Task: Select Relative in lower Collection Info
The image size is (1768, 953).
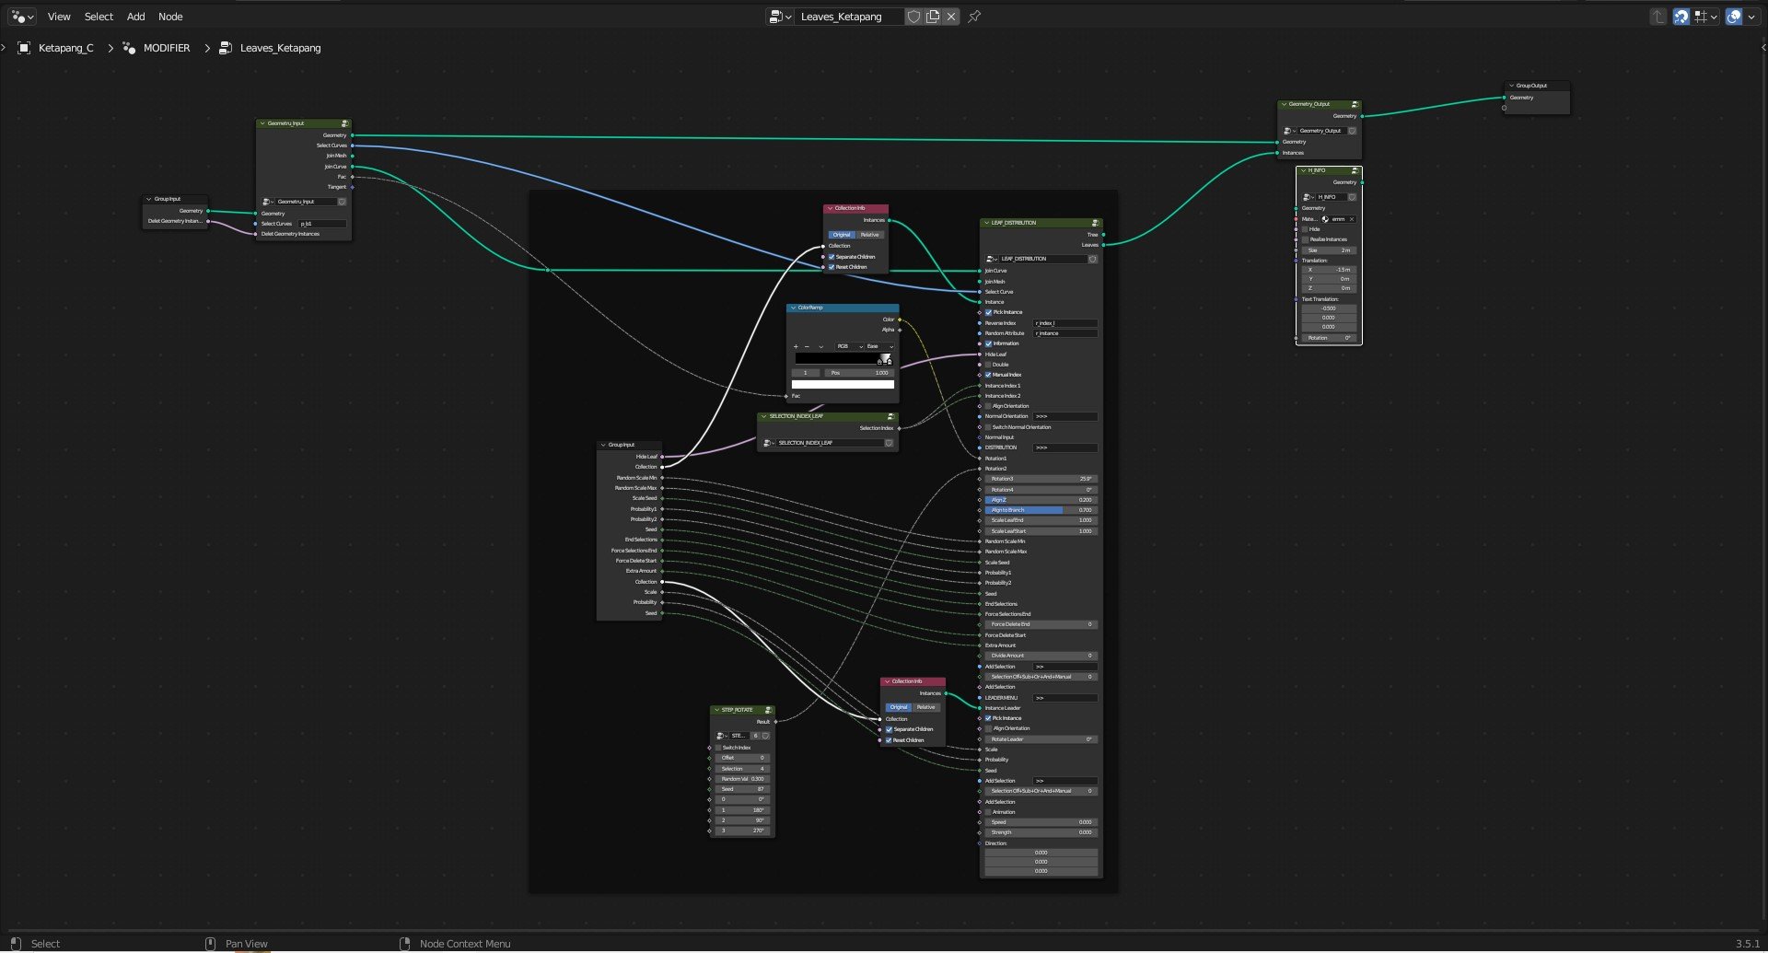Action: 926,707
